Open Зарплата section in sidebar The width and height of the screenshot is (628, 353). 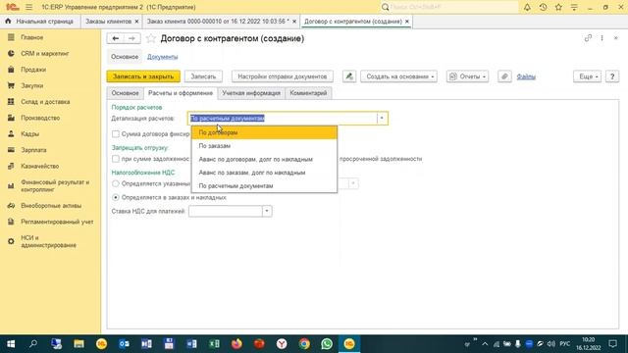[x=33, y=150]
